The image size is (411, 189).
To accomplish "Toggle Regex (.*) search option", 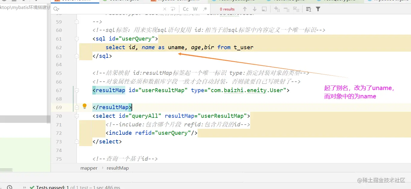I will tap(205, 9).
